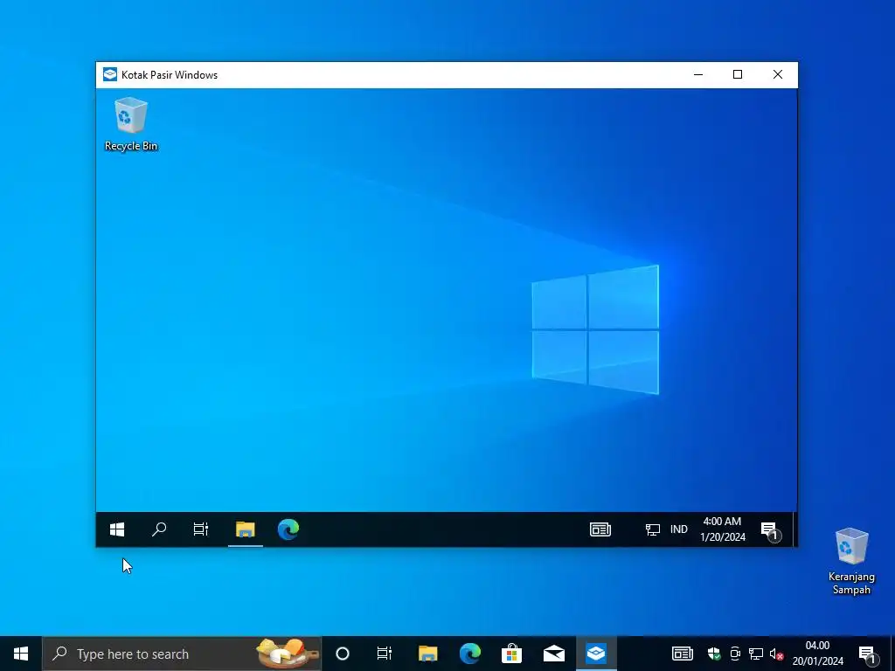Open Task View in the sandbox taskbar

click(x=201, y=529)
